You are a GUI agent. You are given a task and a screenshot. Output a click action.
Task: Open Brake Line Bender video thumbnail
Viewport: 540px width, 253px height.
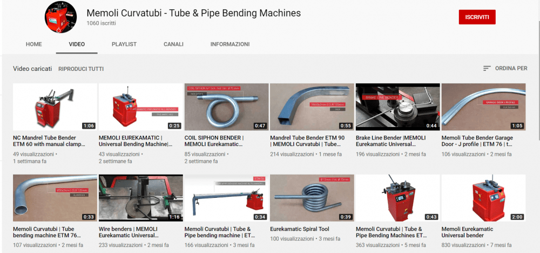[x=398, y=107]
